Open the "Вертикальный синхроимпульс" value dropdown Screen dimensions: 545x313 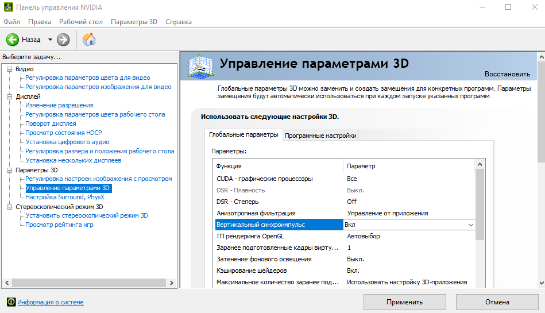coord(470,225)
